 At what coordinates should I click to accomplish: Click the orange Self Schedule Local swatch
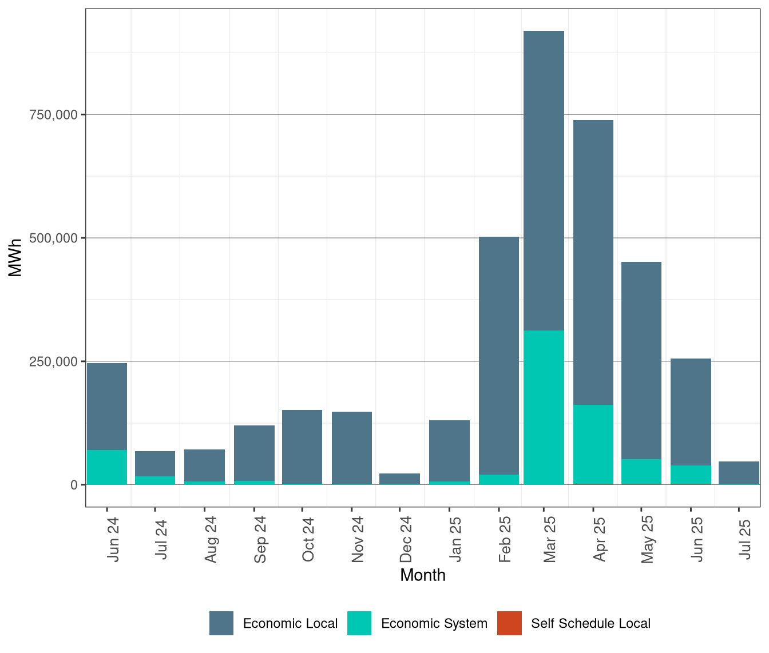tap(509, 623)
